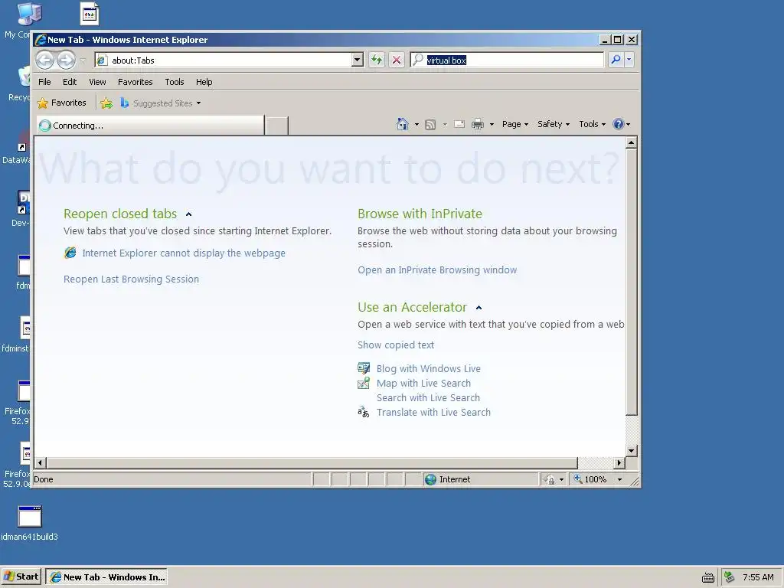Click the green Refresh arrows icon
Screen dimensions: 784x588
pos(377,60)
